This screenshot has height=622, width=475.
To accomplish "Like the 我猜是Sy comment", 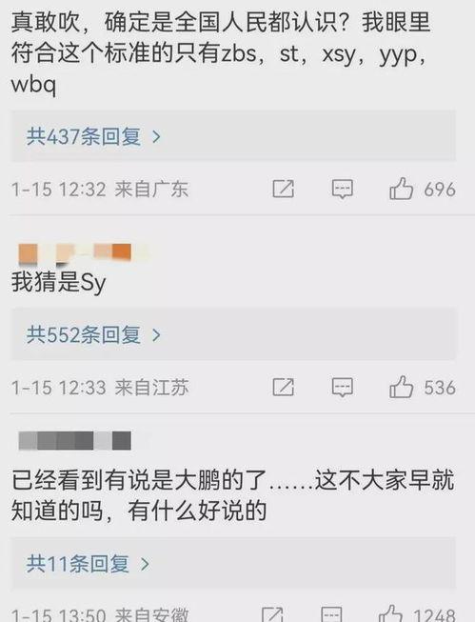I will [402, 387].
